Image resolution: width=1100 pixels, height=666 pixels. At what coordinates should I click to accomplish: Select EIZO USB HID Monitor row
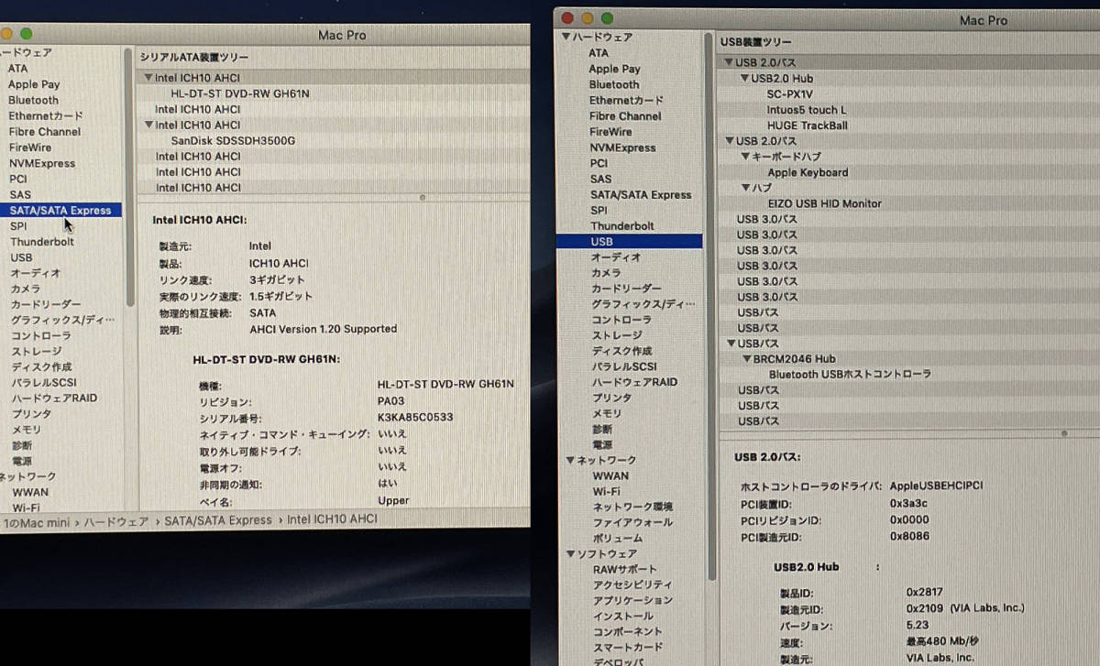point(825,203)
